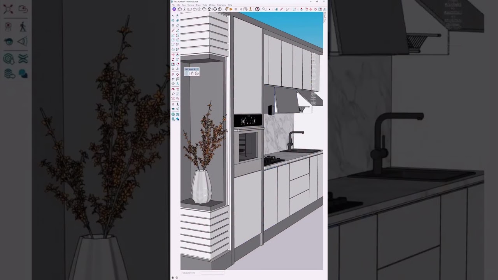This screenshot has height=280, width=498.
Task: Click the question mark help icon in top toolbar
Action: (x=220, y=9)
